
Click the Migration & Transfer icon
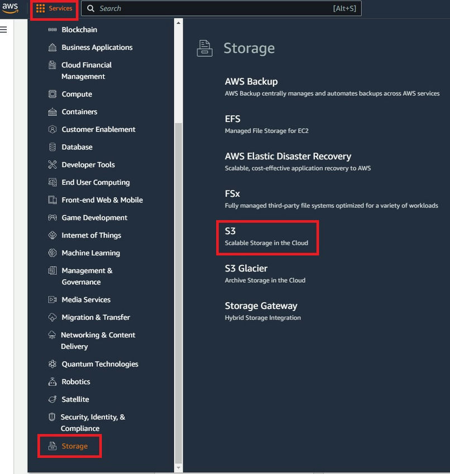(x=52, y=317)
